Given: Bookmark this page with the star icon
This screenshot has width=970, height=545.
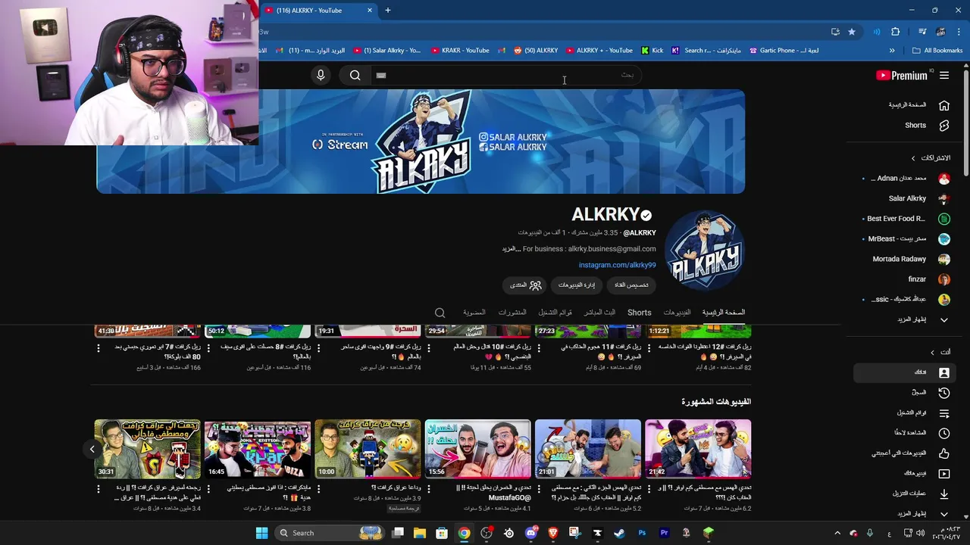Looking at the screenshot, I should (x=852, y=32).
